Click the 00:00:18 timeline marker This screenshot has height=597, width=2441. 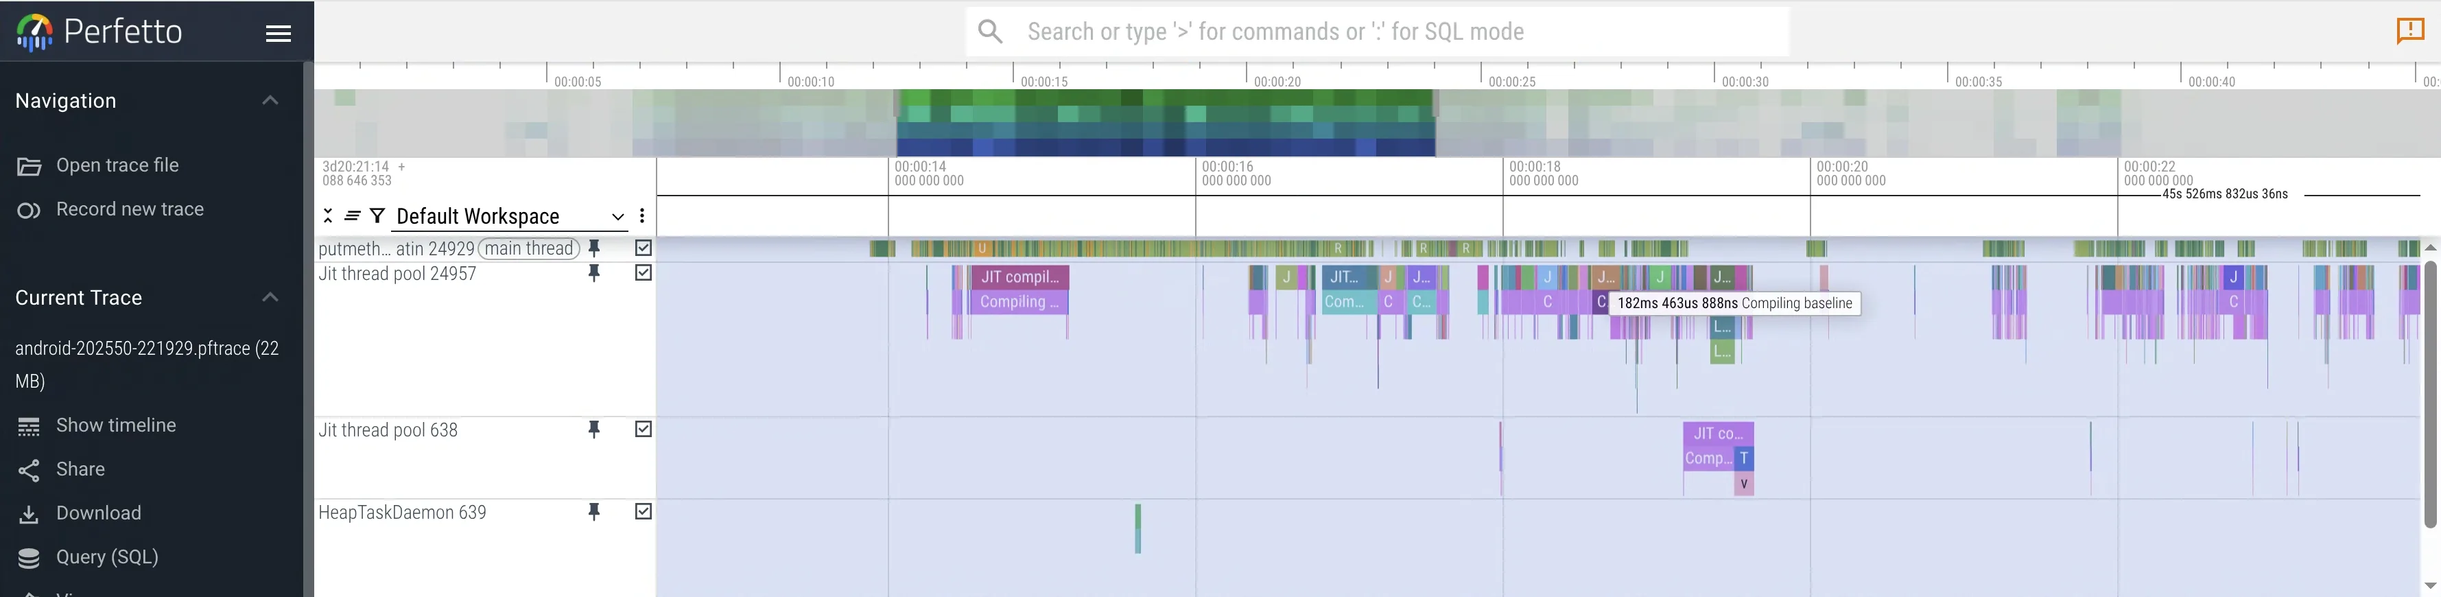click(x=1544, y=174)
